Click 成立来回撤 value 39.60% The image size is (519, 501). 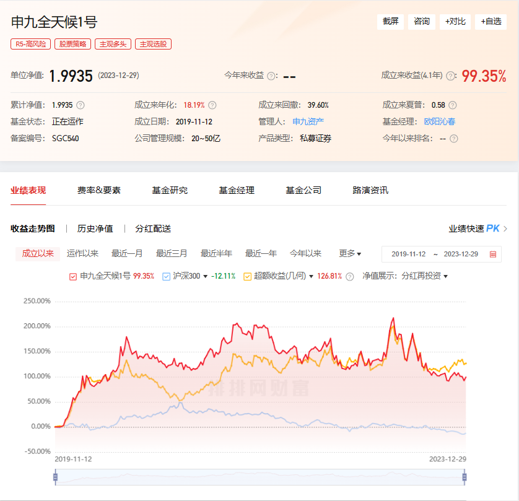(318, 105)
